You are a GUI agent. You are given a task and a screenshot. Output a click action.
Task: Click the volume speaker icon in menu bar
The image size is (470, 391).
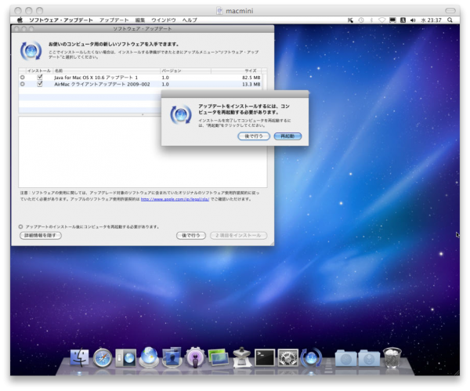(413, 20)
